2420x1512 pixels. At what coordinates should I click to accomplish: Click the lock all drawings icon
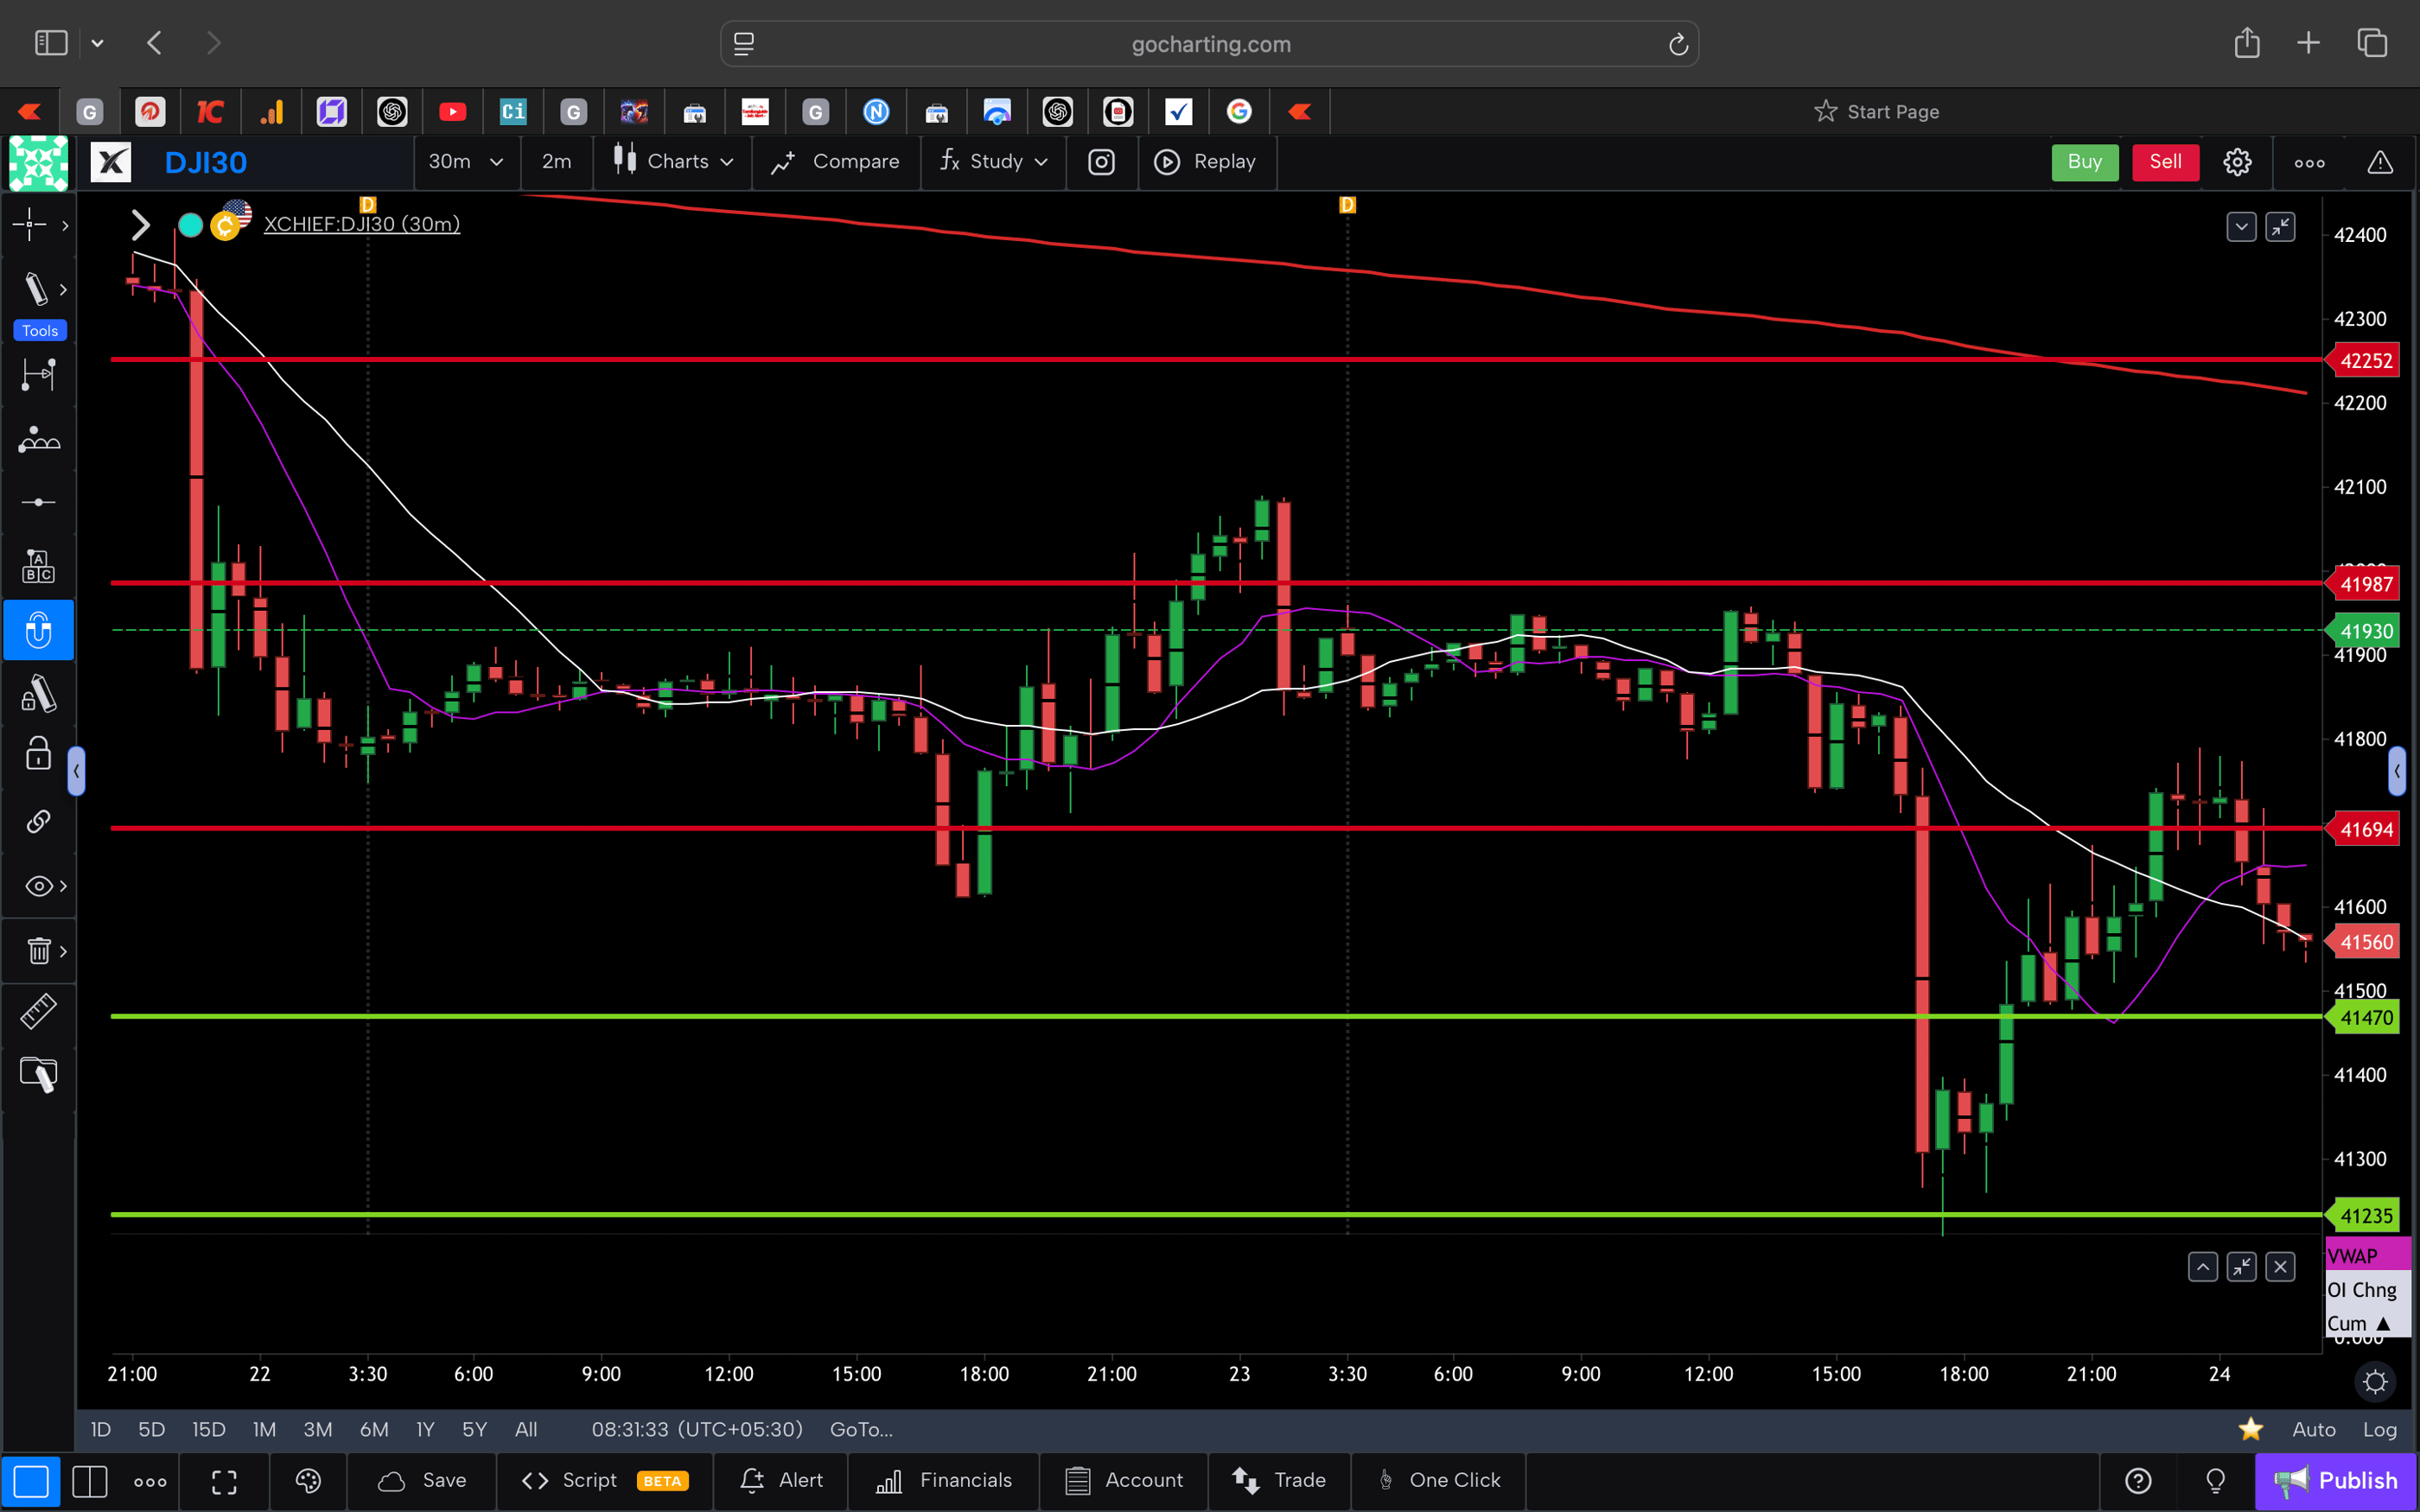37,753
